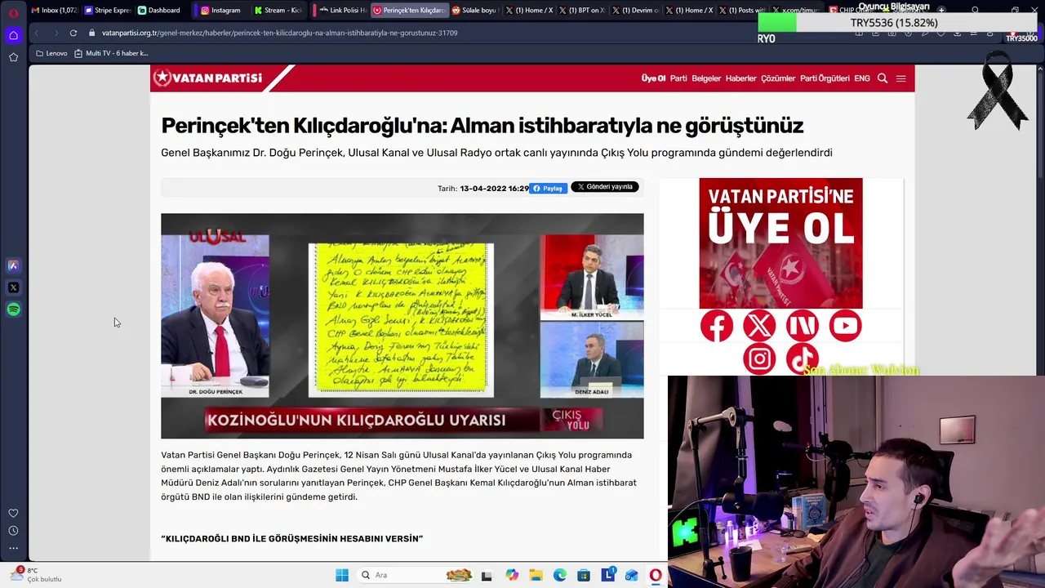Open Multi TV bookmark
This screenshot has height=588, width=1045.
(111, 53)
